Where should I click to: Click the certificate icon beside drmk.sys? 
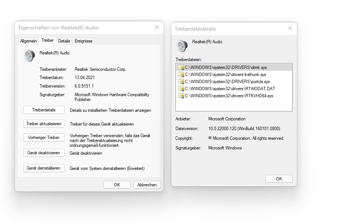pyautogui.click(x=181, y=67)
